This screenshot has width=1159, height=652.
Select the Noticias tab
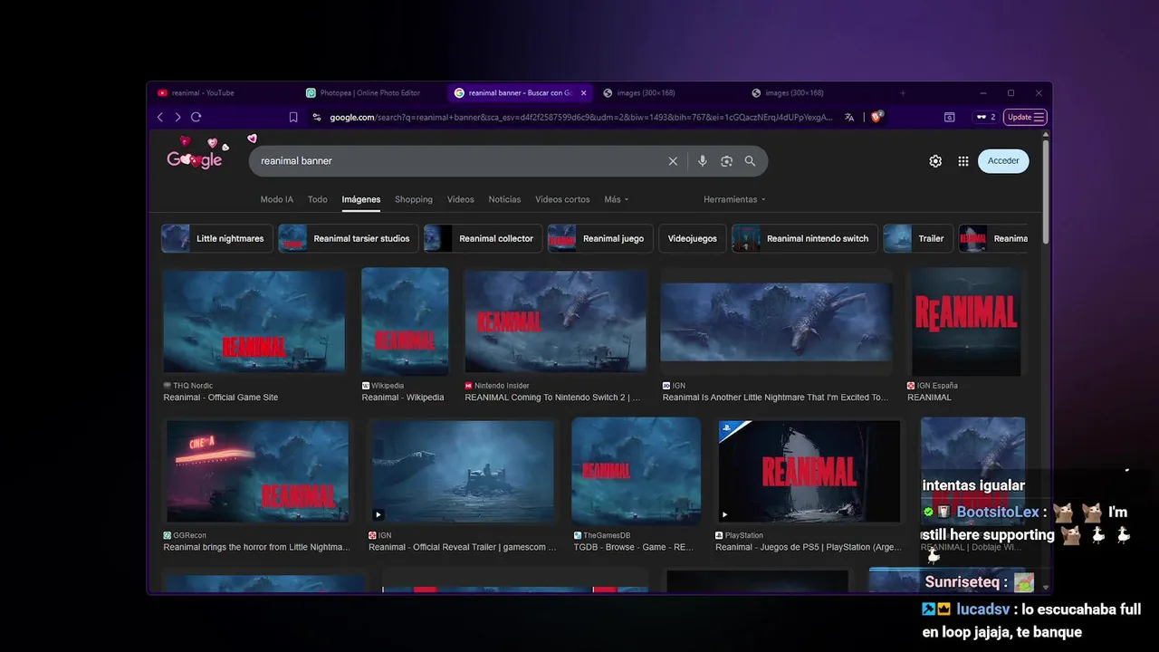[x=504, y=199]
